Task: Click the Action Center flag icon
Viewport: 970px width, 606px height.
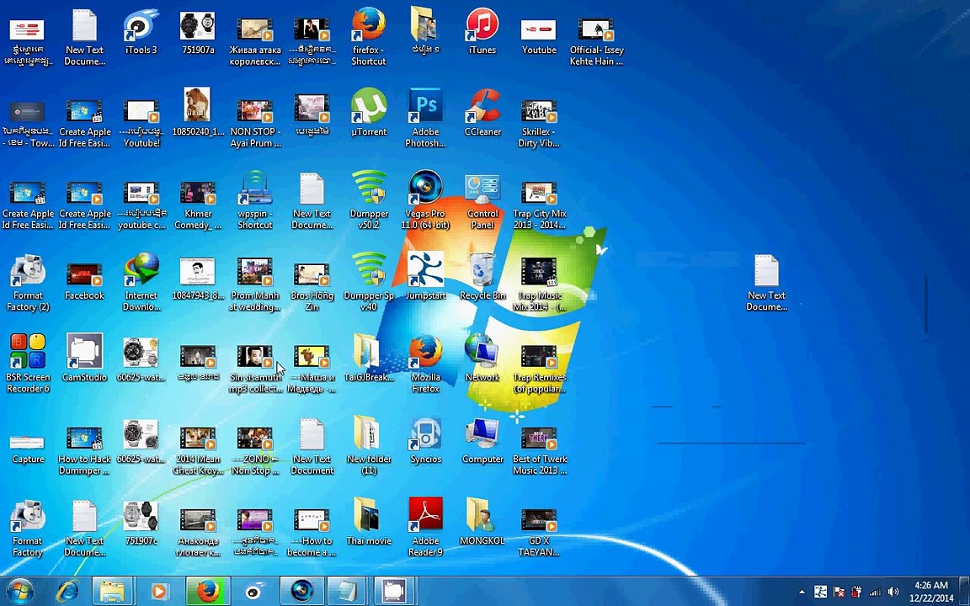Action: pos(839,592)
